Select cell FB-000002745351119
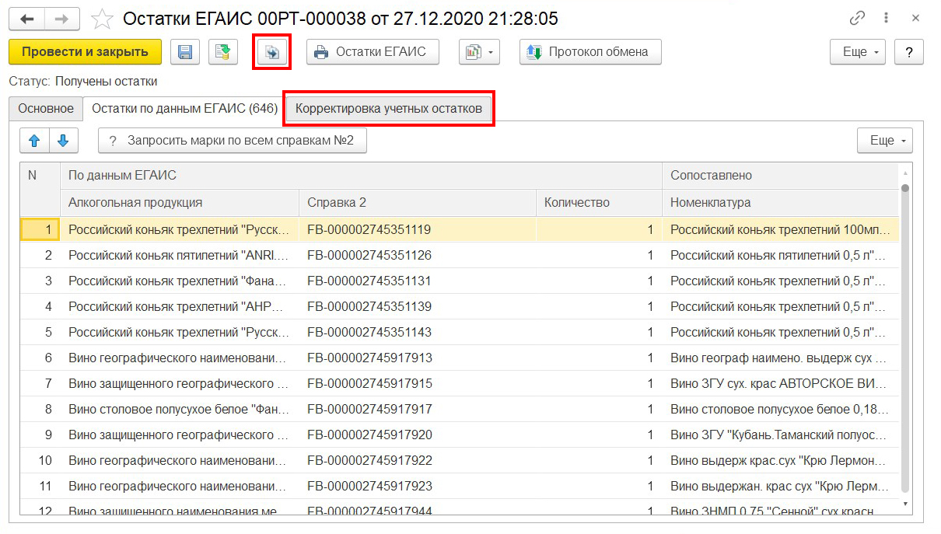The image size is (941, 534). click(x=418, y=229)
